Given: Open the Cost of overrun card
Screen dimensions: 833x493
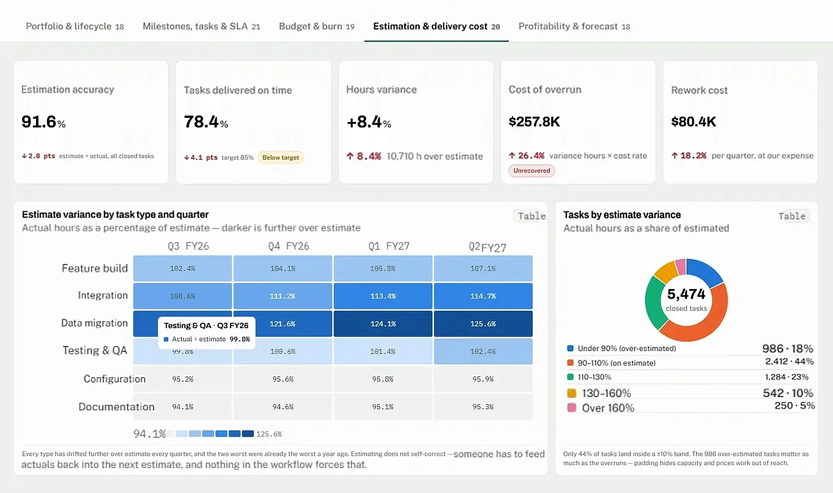Looking at the screenshot, I should click(578, 122).
